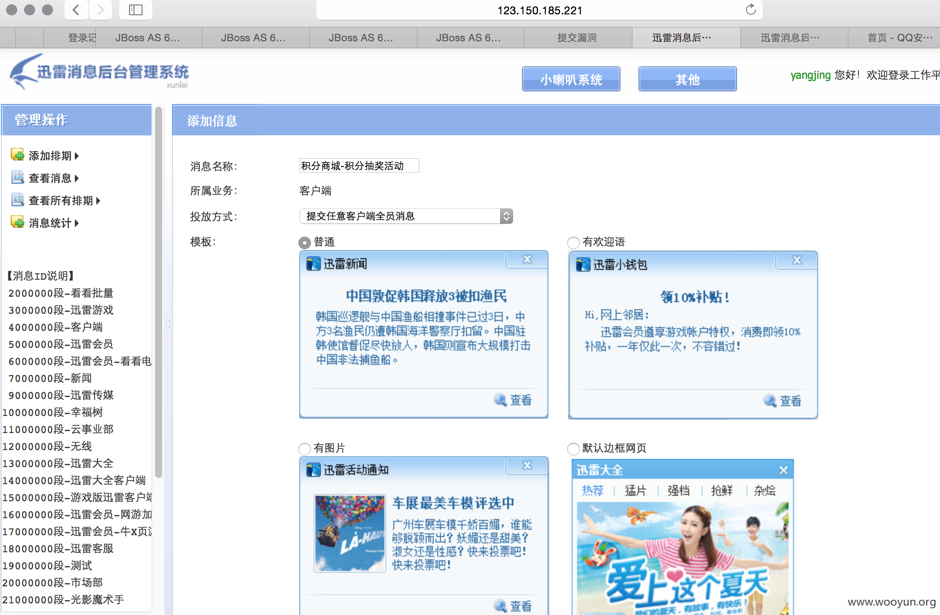Click the 查看消息 document icon
The image size is (940, 615).
17,178
